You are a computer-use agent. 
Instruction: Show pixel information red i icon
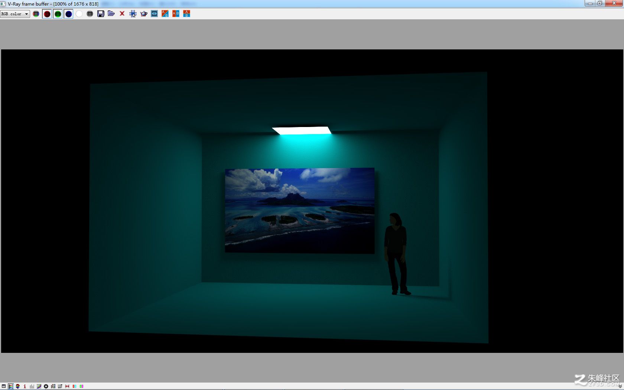(x=25, y=386)
